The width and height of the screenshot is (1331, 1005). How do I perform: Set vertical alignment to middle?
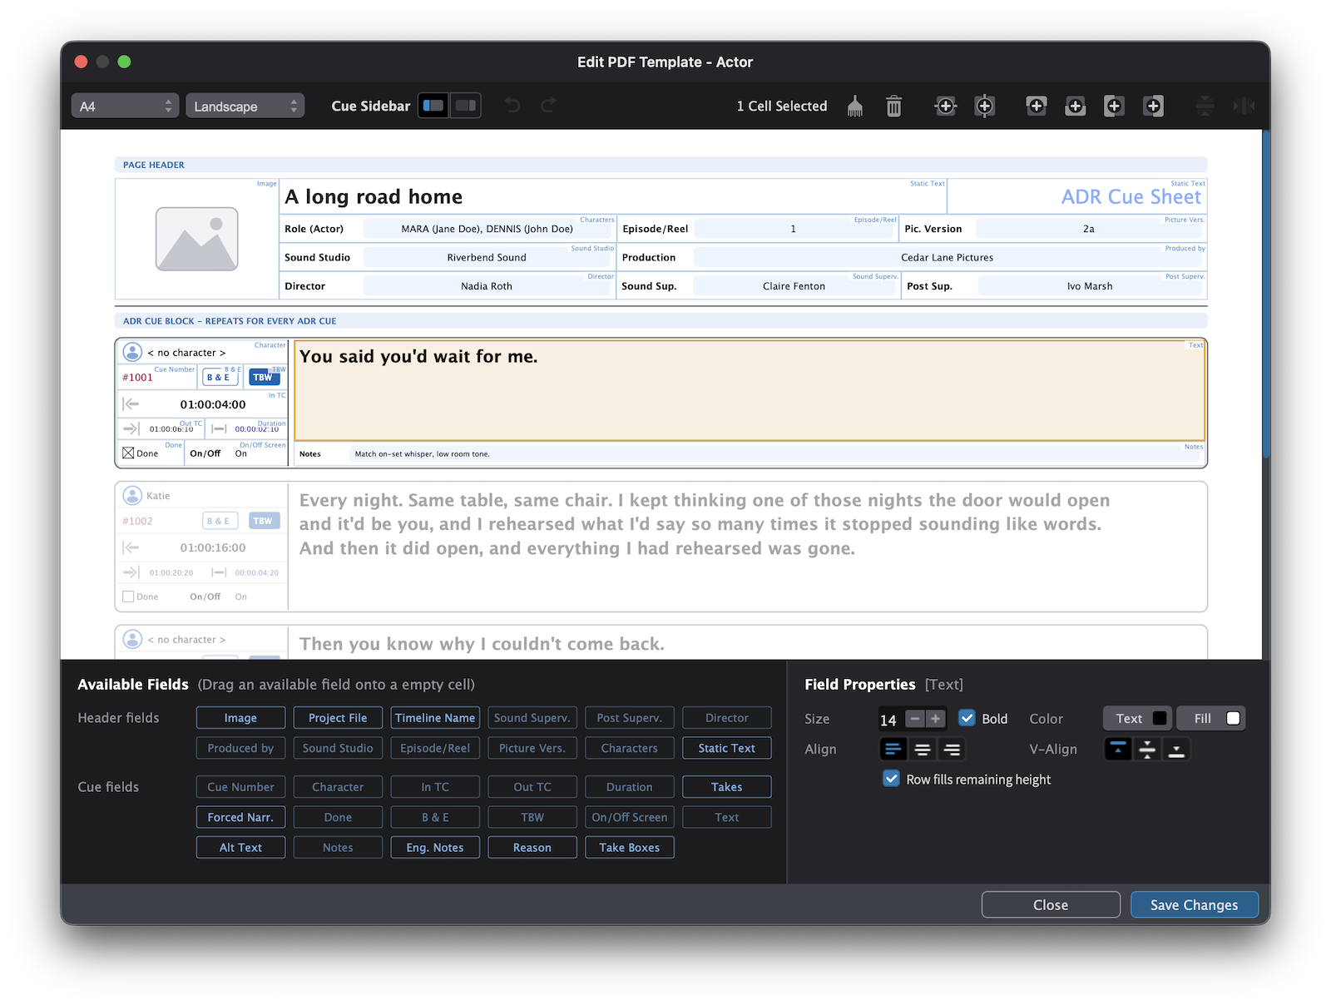point(1147,750)
